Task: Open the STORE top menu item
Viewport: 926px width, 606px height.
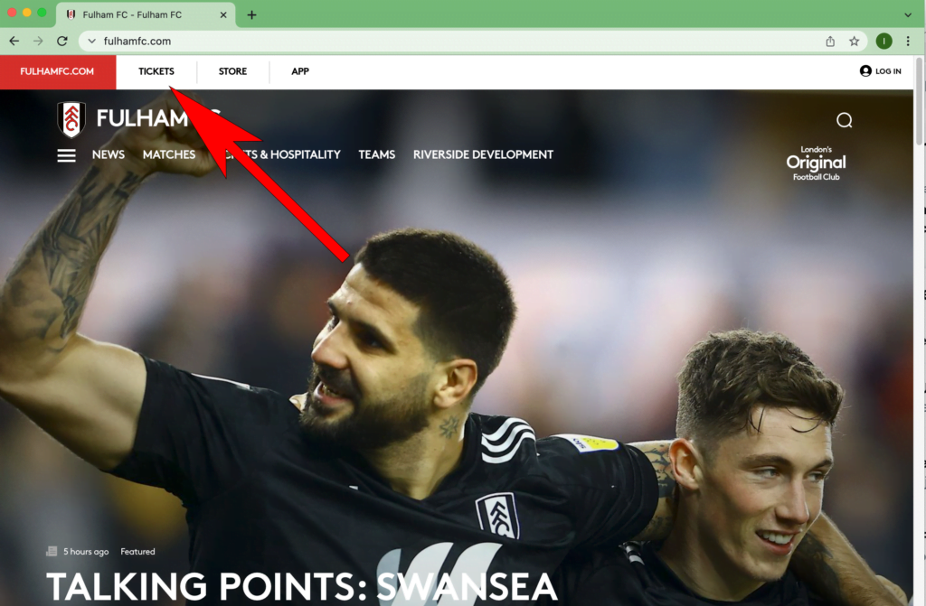Action: pyautogui.click(x=232, y=71)
